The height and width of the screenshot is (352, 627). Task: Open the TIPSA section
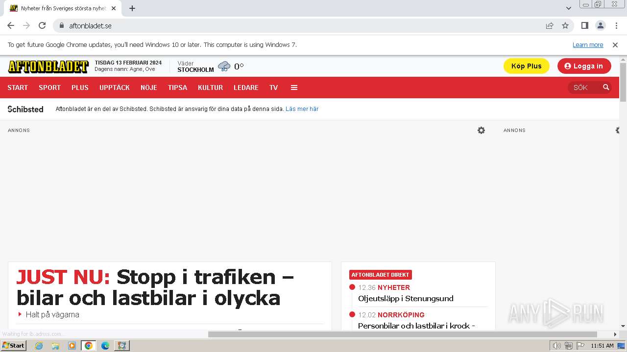(x=177, y=88)
